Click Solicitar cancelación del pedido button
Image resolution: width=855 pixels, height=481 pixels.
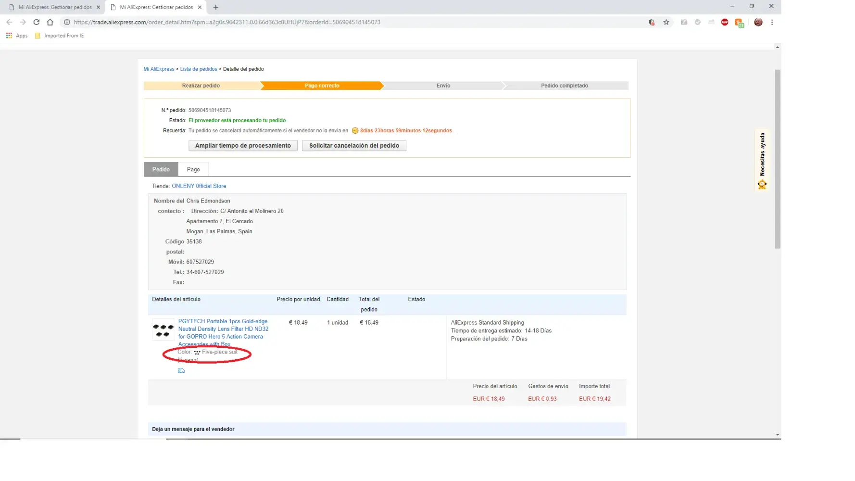[354, 146]
